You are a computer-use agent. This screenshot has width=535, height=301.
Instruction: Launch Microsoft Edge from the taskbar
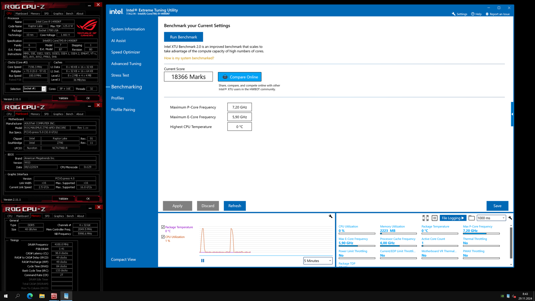pos(30,296)
